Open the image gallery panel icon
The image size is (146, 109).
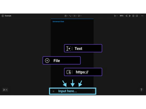(x=137, y=16)
